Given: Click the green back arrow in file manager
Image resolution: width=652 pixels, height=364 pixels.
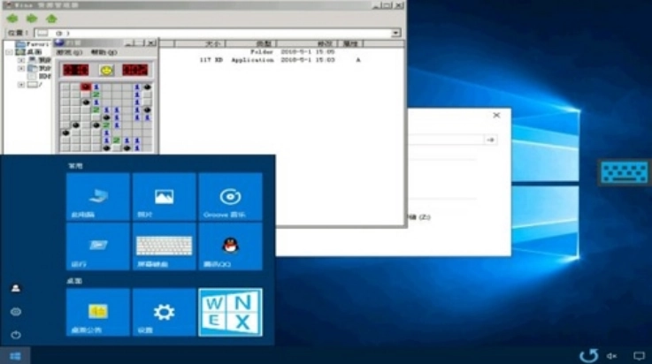Looking at the screenshot, I should click(x=12, y=18).
